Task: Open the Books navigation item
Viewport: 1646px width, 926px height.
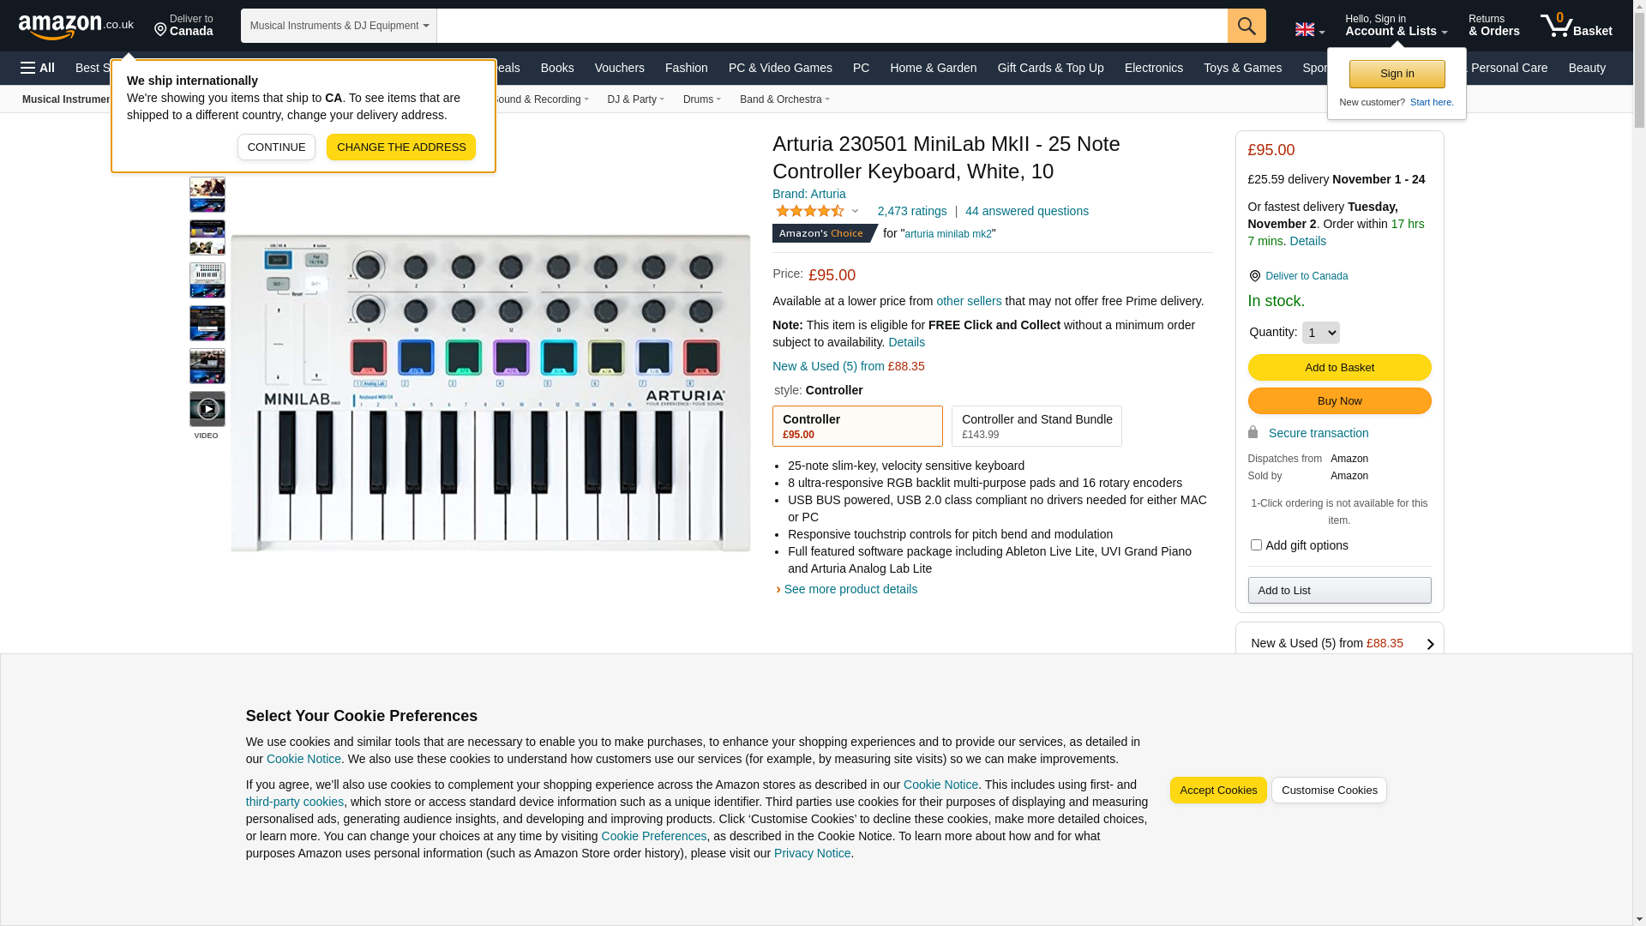Action: 557,68
